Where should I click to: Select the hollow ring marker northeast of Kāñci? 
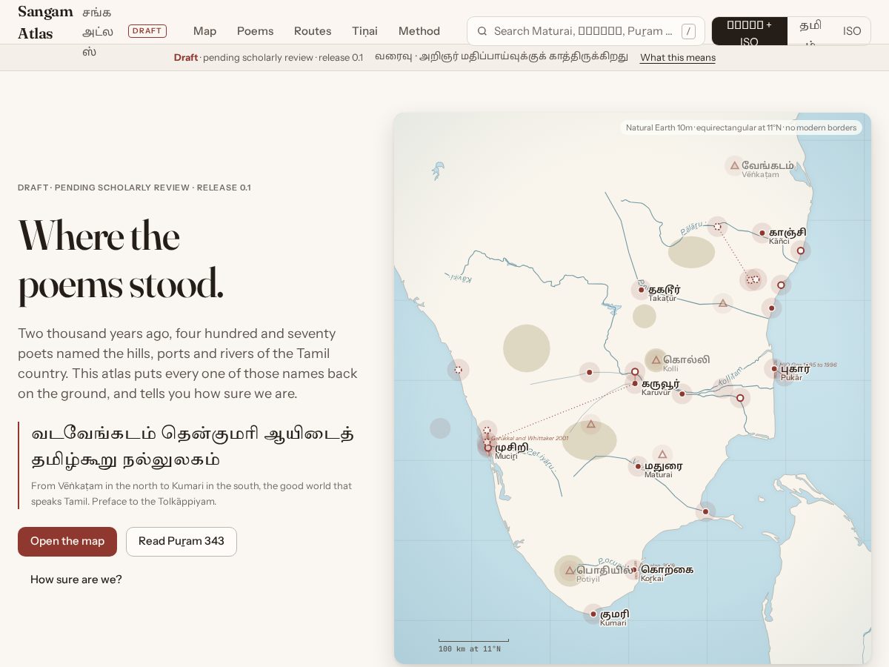point(800,250)
